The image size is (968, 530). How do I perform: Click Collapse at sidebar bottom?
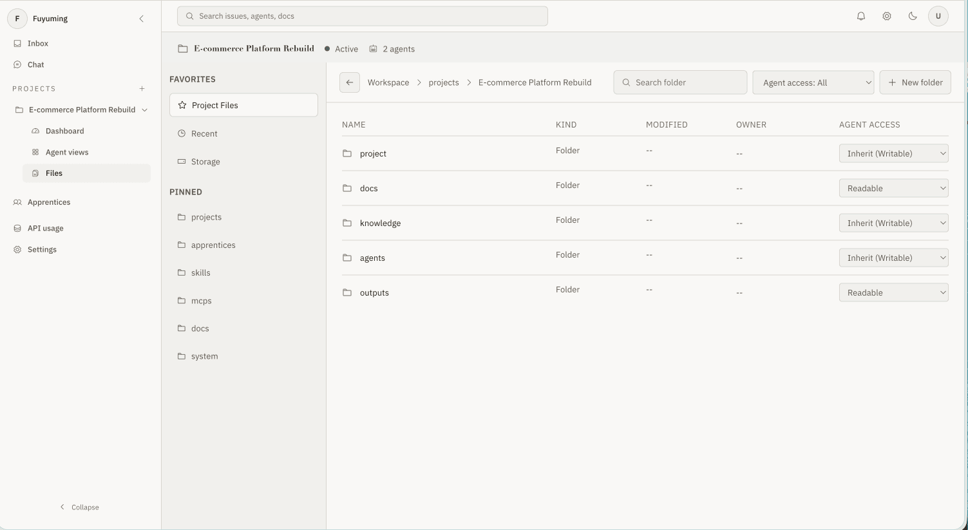(x=79, y=507)
